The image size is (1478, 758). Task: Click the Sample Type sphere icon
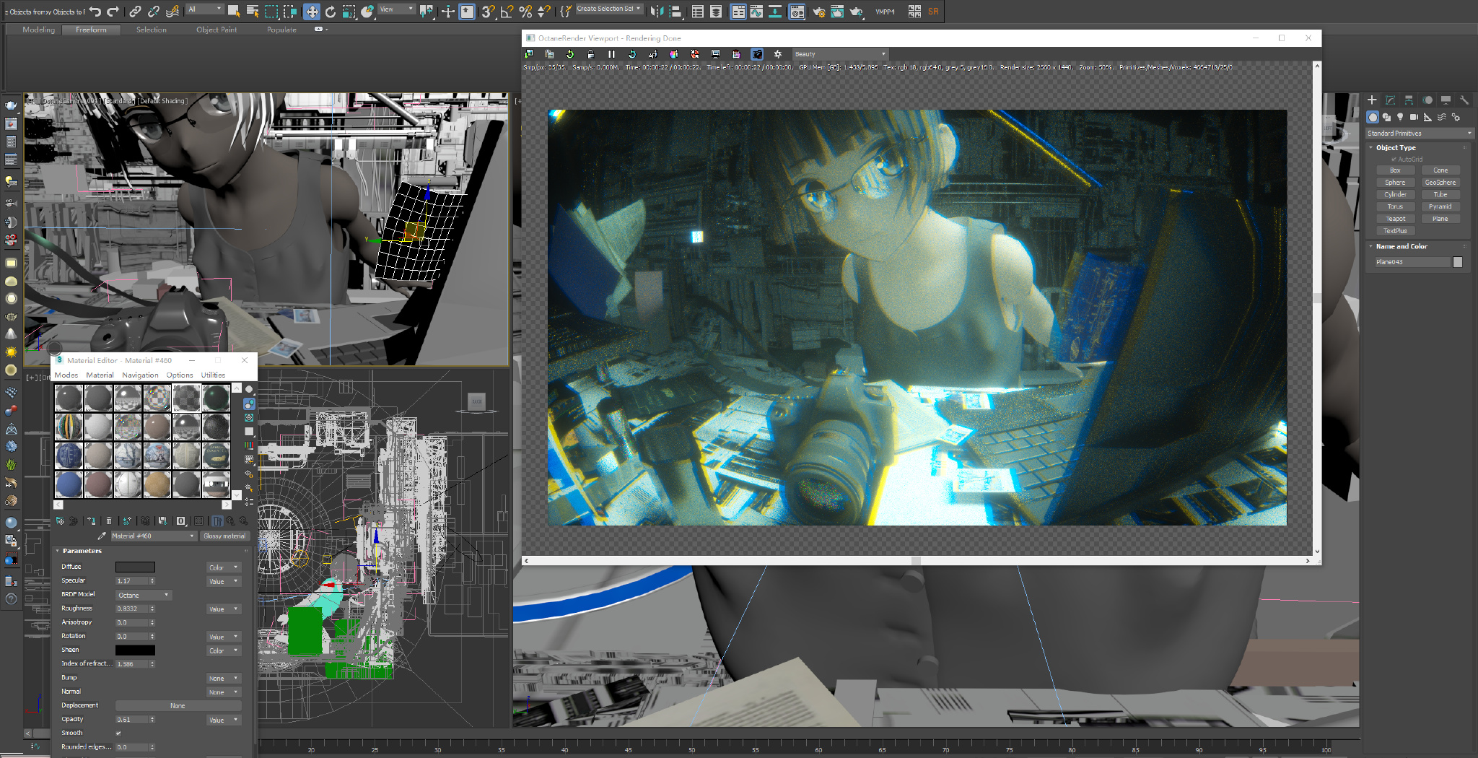pyautogui.click(x=249, y=390)
